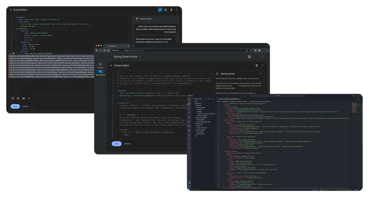Open a new browser tab with the plus
The image size is (369, 197).
(133, 46)
